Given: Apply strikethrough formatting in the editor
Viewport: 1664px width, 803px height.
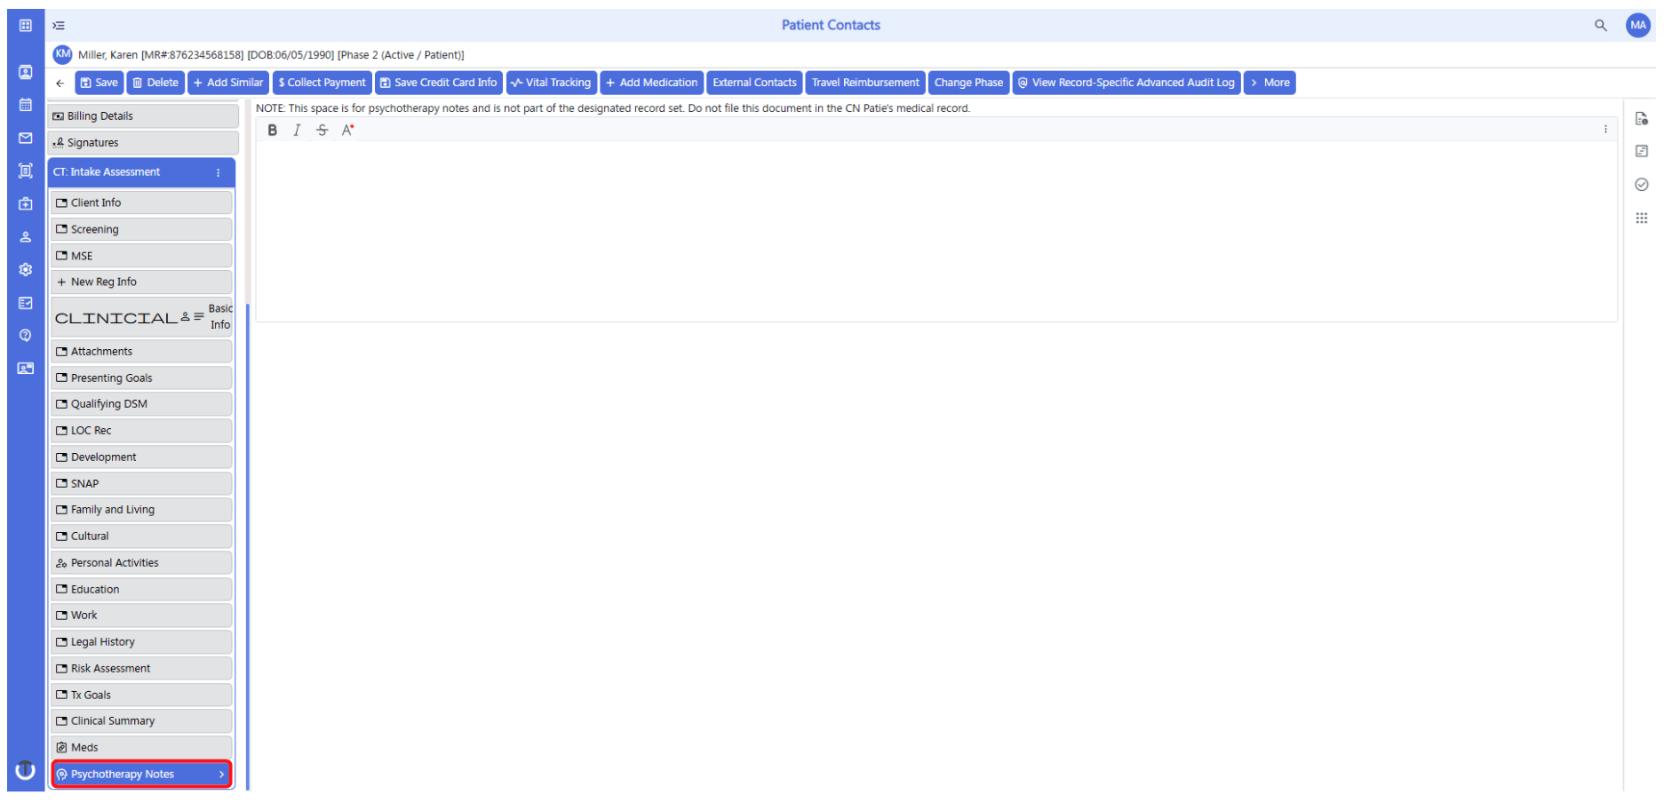Looking at the screenshot, I should pos(322,131).
